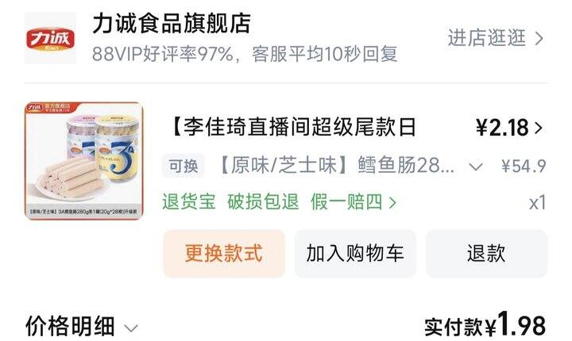This screenshot has width=572, height=341.
Task: Add the item via 加入购物车
Action: pos(355,253)
